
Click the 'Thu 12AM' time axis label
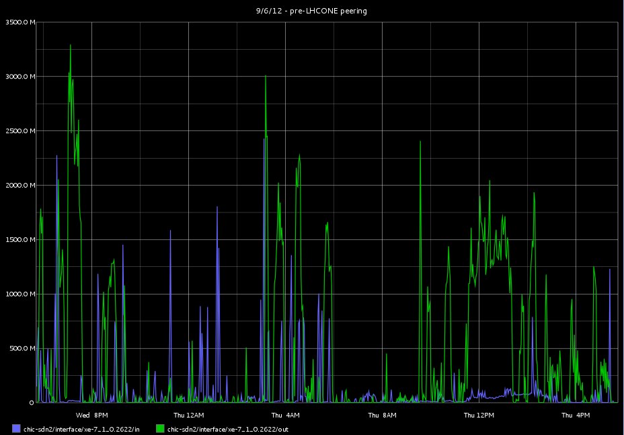[x=188, y=415]
